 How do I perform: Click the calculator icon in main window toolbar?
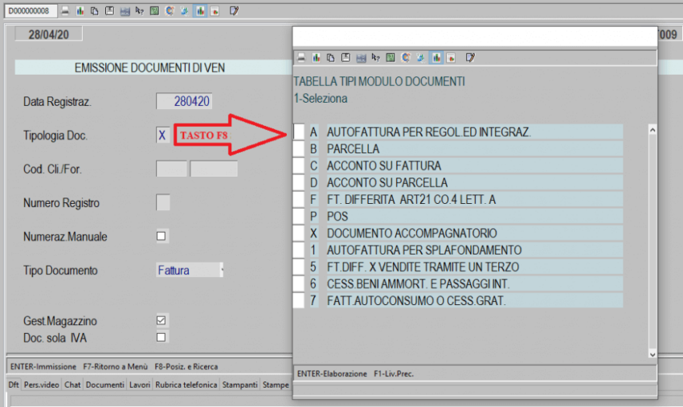coord(125,11)
